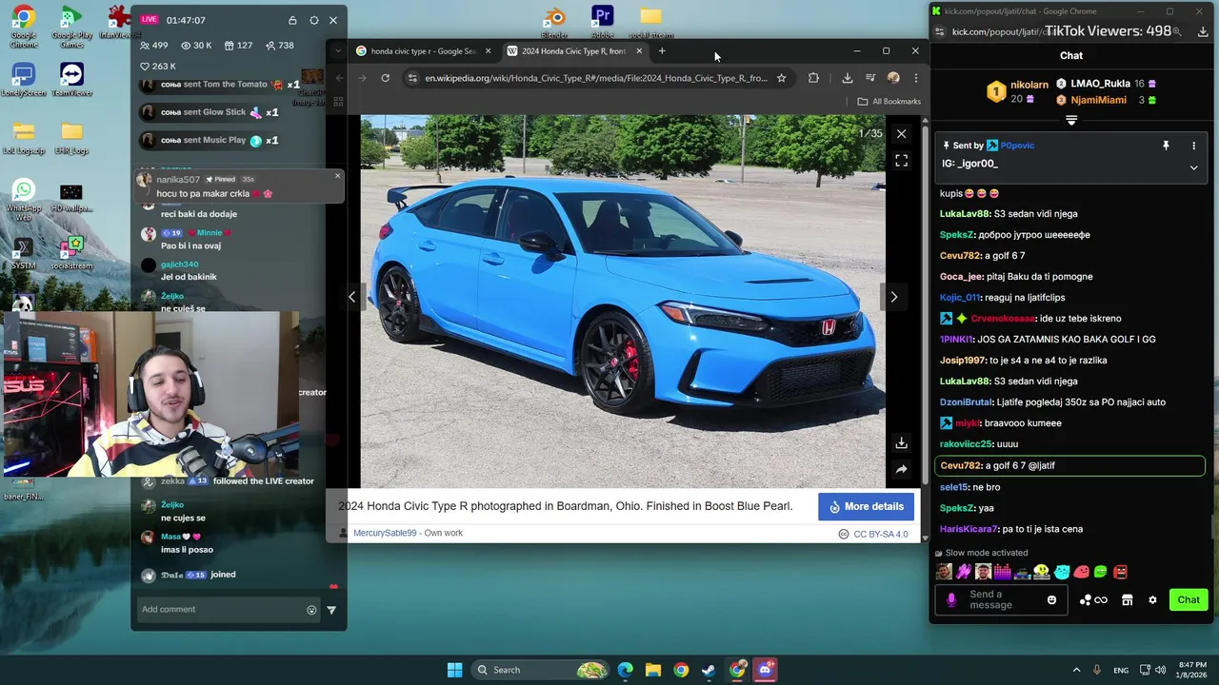This screenshot has height=685, width=1219.
Task: Toggle fullscreen in the Wikipedia media viewer
Action: 901,162
